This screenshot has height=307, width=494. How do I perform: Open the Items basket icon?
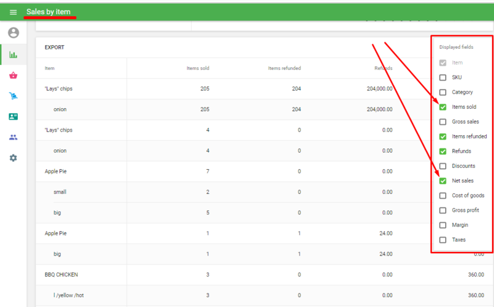click(13, 75)
